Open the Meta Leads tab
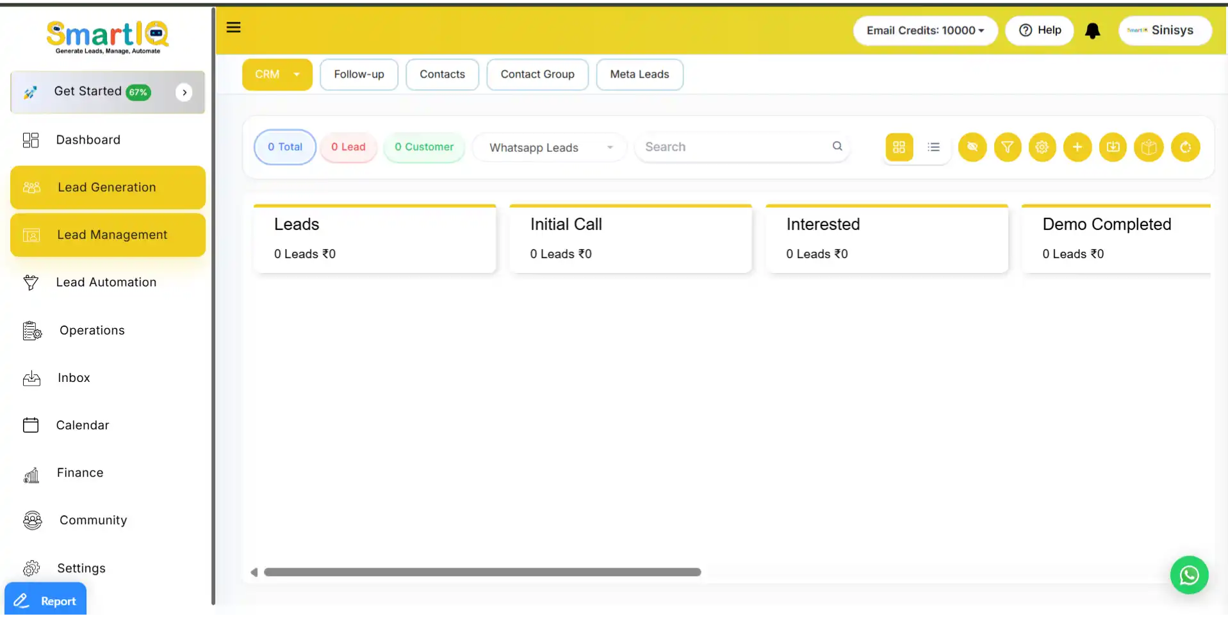The width and height of the screenshot is (1228, 619). coord(639,74)
